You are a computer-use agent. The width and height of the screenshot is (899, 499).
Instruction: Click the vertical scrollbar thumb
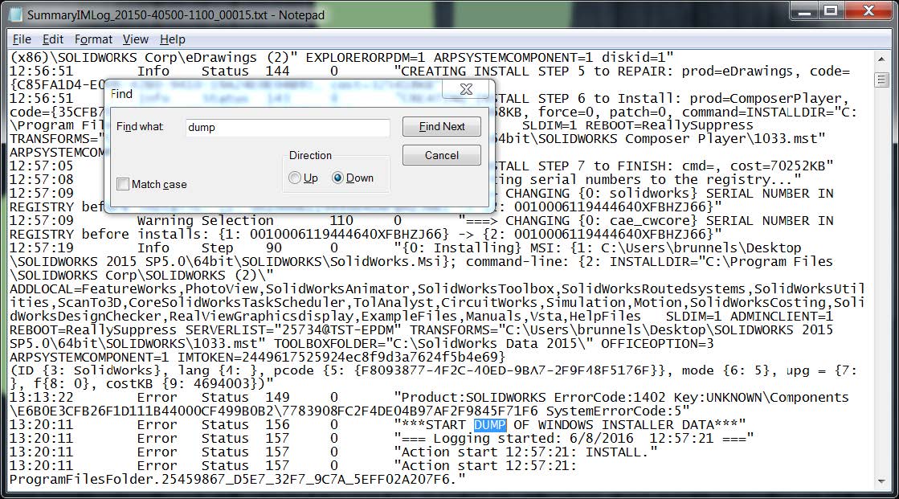pyautogui.click(x=881, y=80)
